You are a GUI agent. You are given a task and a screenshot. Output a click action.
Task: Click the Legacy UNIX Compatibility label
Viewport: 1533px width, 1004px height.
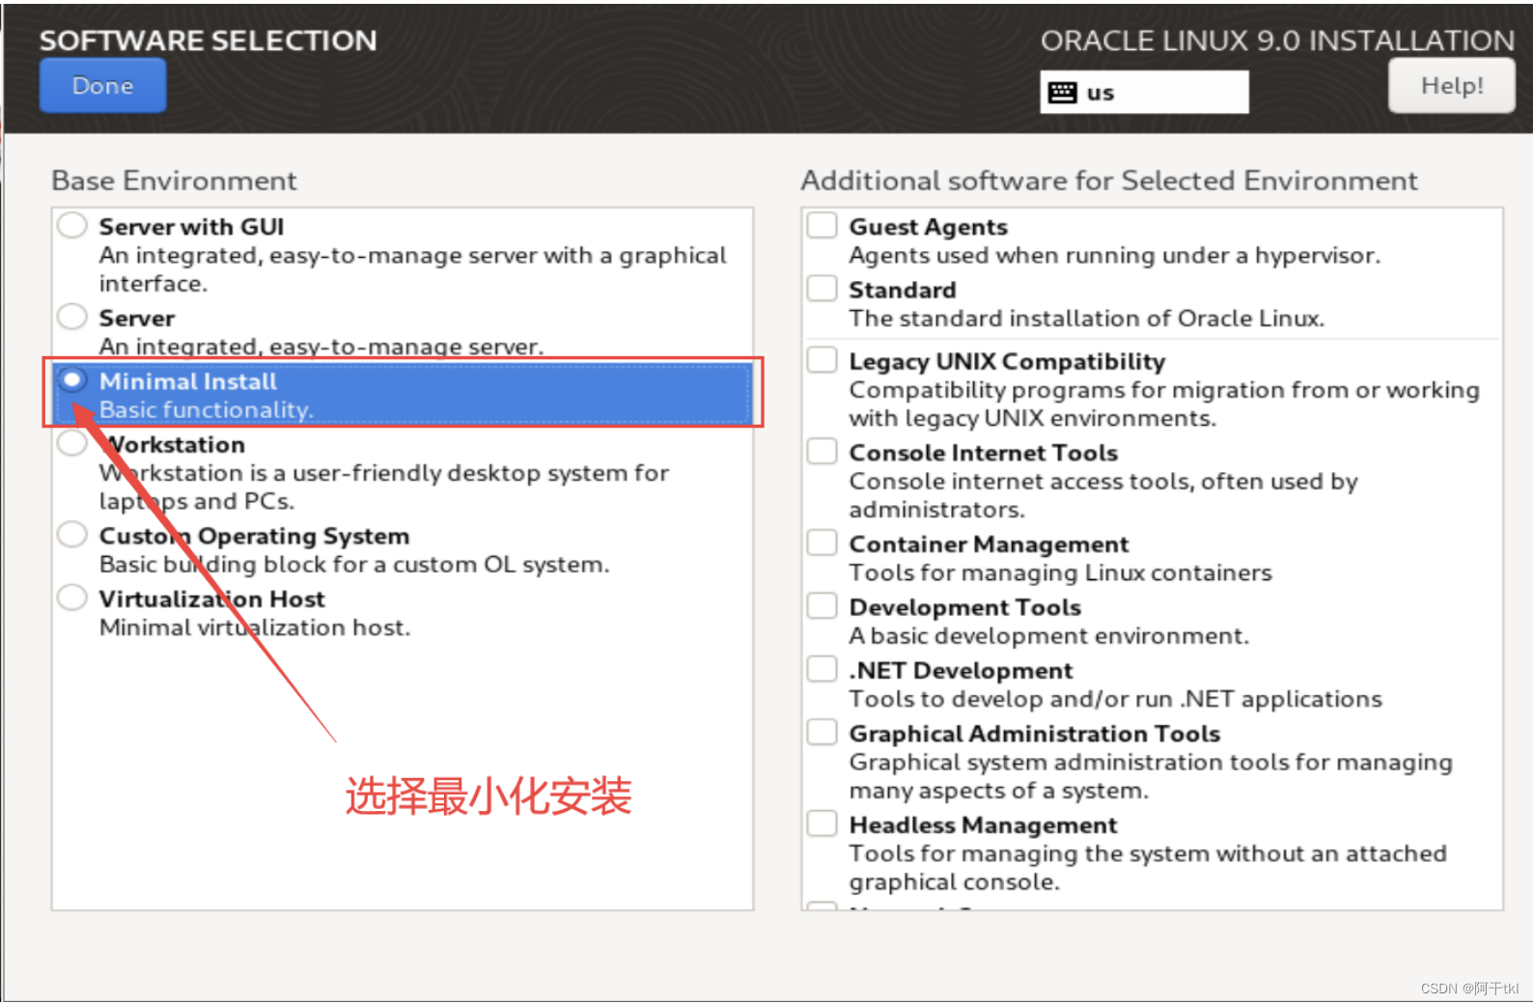(x=1007, y=361)
